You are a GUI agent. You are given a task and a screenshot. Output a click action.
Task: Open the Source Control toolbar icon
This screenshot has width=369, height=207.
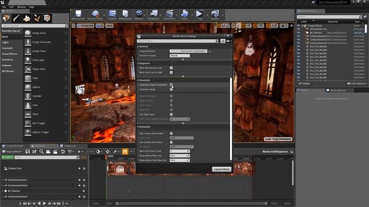[x=95, y=15]
